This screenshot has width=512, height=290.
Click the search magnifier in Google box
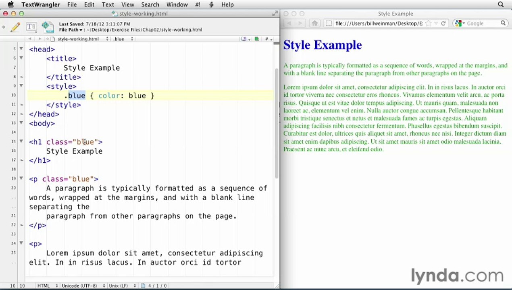click(503, 23)
